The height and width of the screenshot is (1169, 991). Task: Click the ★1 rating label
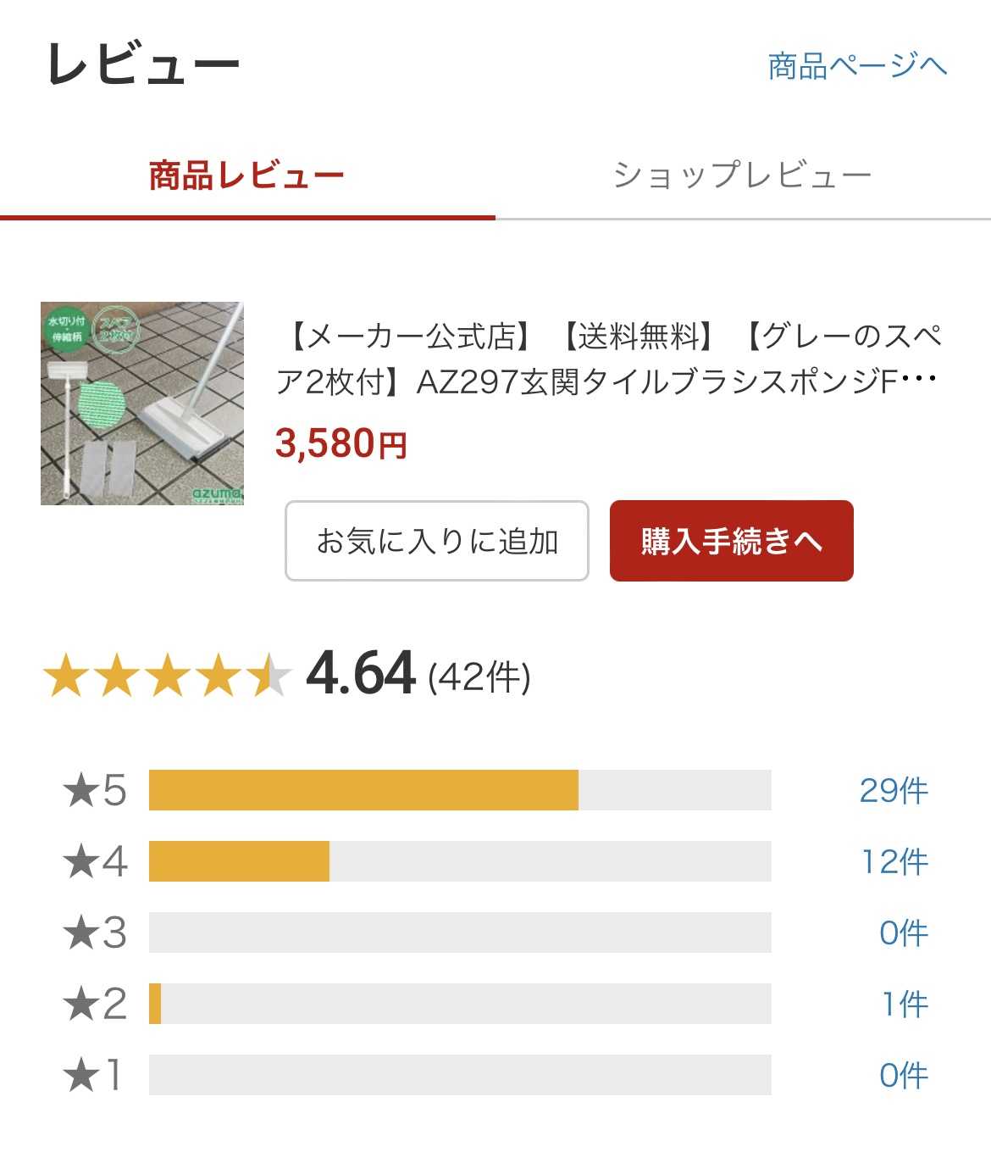pos(93,1075)
